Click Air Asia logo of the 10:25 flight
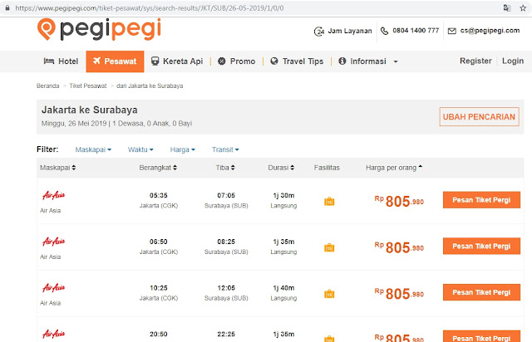The image size is (532, 342). pos(53,288)
